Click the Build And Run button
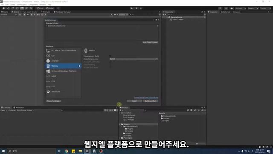Image resolution: width=273 pixels, height=154 pixels. pyautogui.click(x=151, y=101)
